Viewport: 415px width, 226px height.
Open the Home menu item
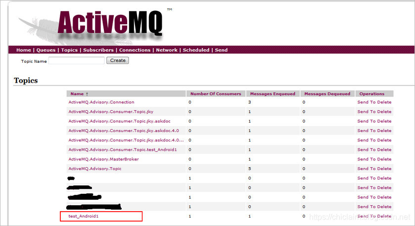pos(24,50)
